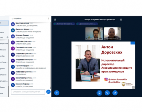Click the message 'Спасибо, вопросов нет'
Image resolution: width=142 pixels, height=112 pixels.
[x=25, y=56]
